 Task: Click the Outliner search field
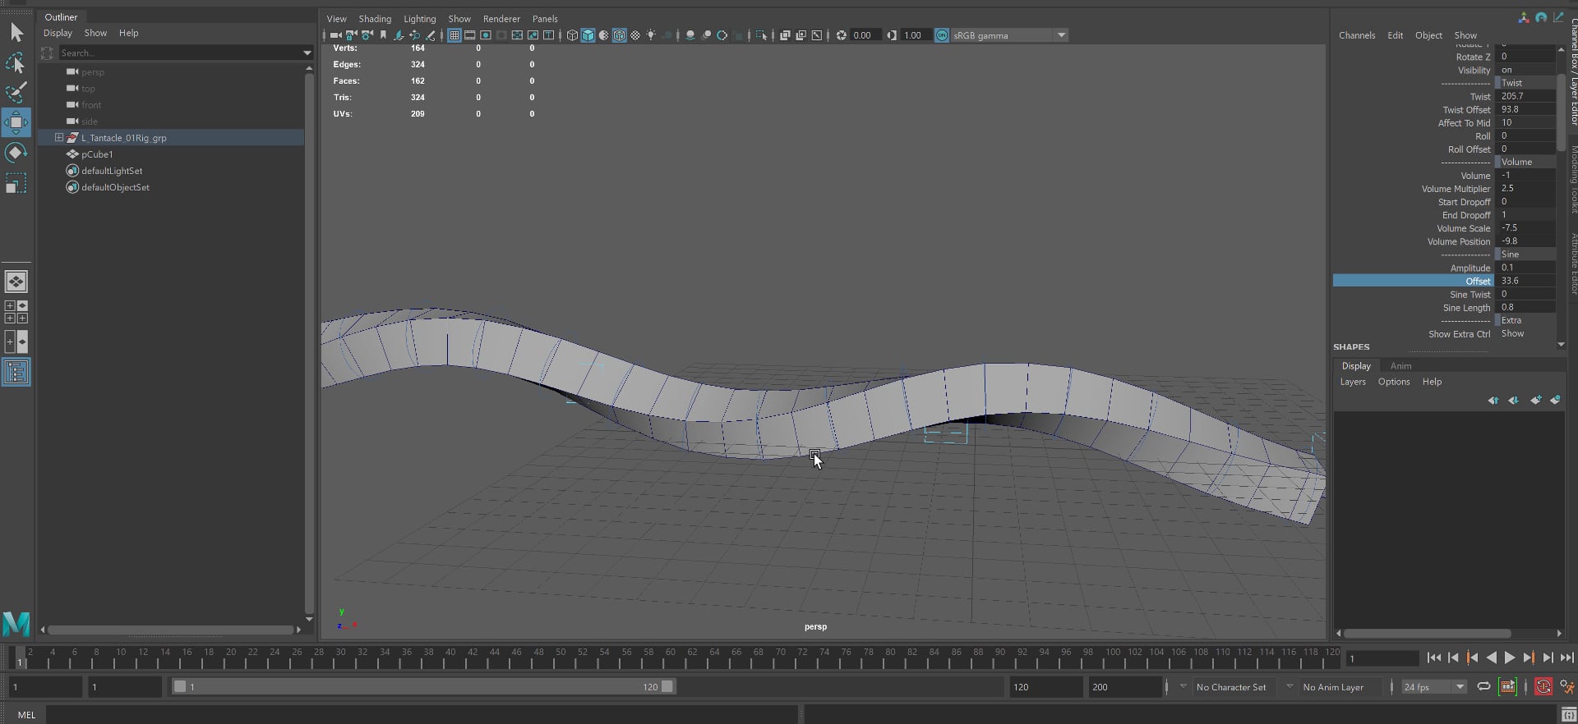pyautogui.click(x=181, y=53)
